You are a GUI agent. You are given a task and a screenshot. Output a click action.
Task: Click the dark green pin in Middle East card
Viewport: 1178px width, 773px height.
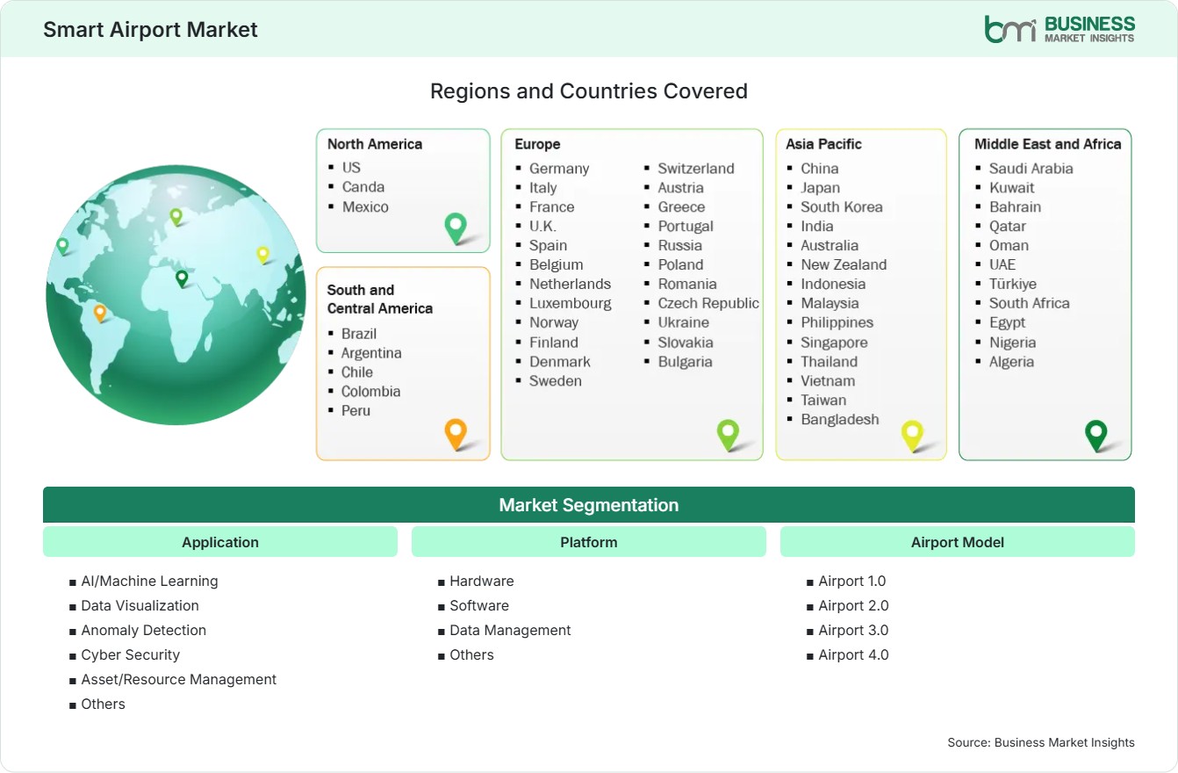(x=1096, y=435)
